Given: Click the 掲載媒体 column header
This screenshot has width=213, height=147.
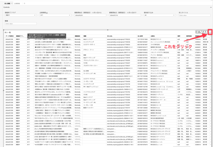Looking at the screenshot, I should [78, 36].
